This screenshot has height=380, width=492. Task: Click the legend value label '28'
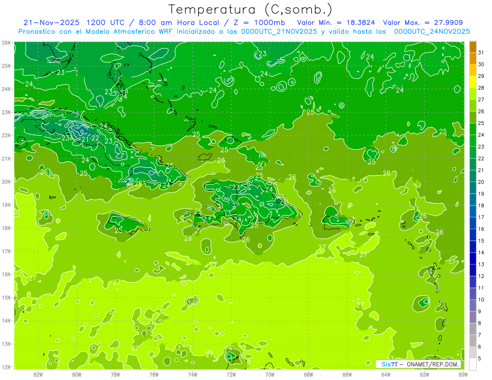click(481, 88)
